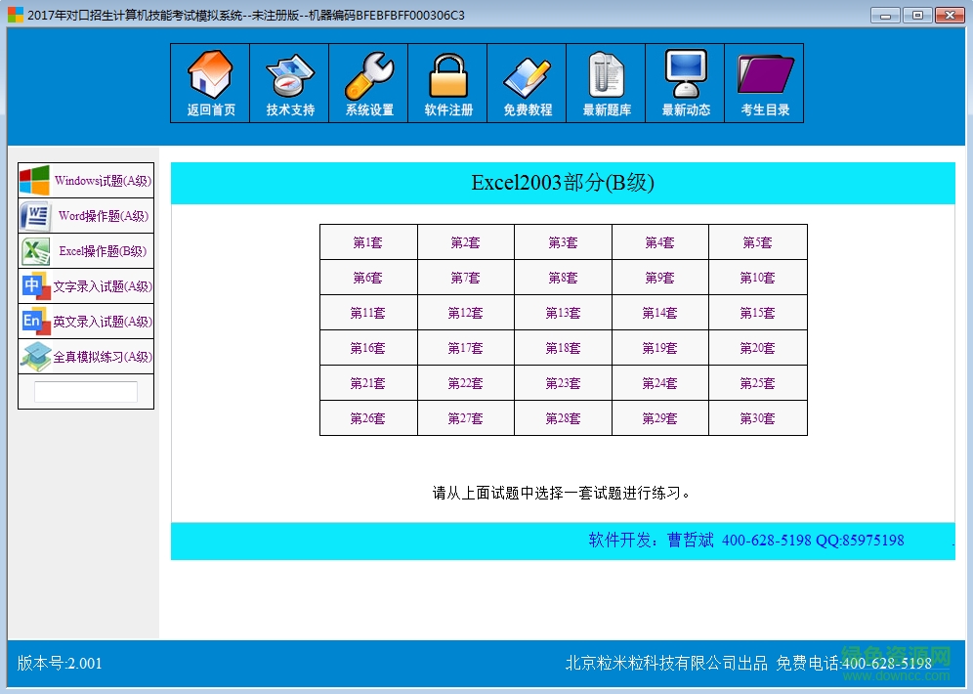This screenshot has height=694, width=973.
Task: Open practice set 第1套
Action: click(x=367, y=241)
